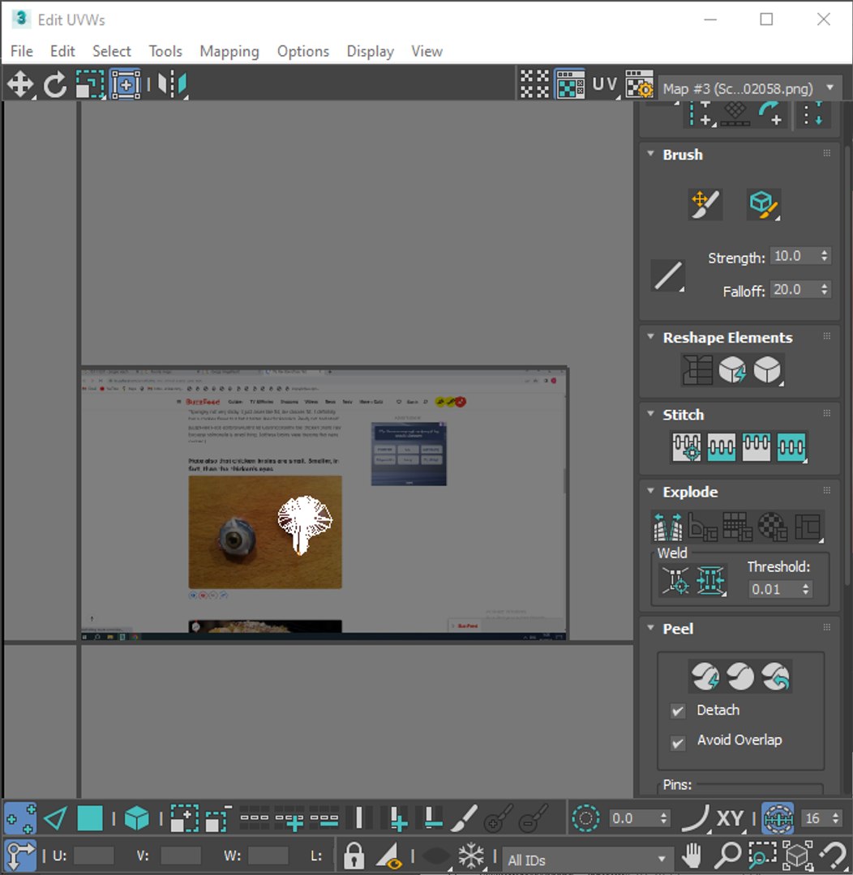Viewport: 853px width, 875px height.
Task: Click the Quick Peel icon
Action: point(705,677)
